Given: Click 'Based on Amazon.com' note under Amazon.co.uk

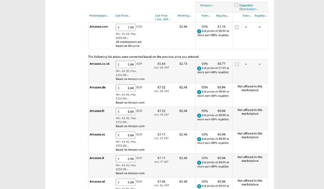Looking at the screenshot, I should [x=130, y=79].
